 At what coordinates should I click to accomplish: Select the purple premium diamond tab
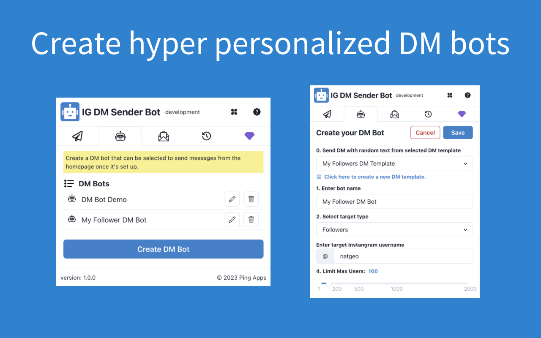(249, 136)
